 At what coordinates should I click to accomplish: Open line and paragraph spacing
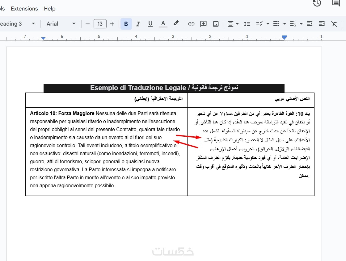pos(247,24)
